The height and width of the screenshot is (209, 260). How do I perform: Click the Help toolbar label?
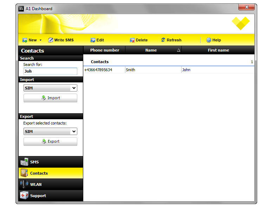[x=216, y=40]
